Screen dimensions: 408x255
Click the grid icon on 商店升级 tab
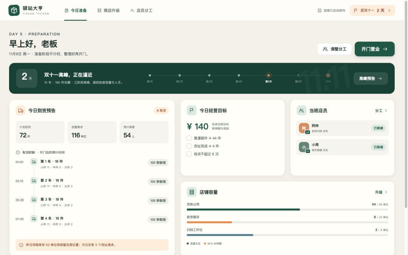pyautogui.click(x=99, y=11)
